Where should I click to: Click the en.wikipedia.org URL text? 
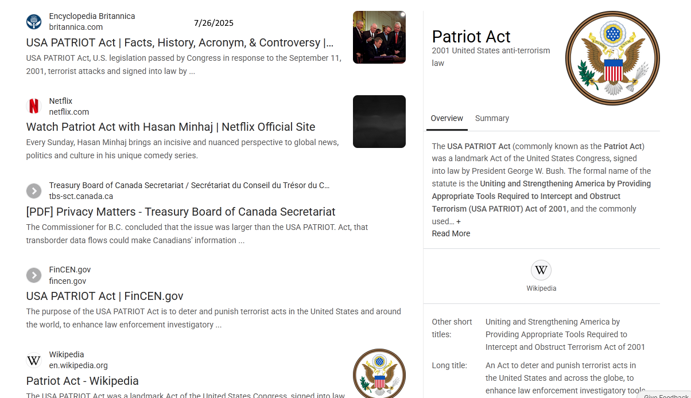coord(79,365)
